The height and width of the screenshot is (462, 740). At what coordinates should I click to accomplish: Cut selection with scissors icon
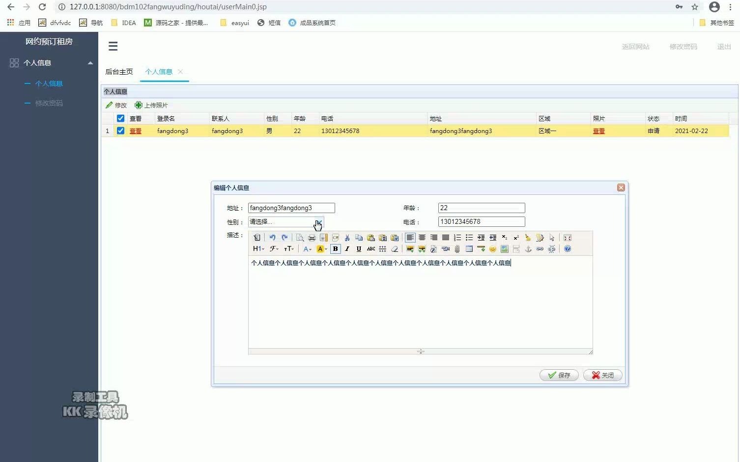(x=347, y=238)
